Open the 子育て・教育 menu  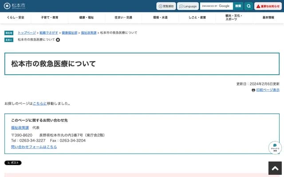tap(49, 18)
